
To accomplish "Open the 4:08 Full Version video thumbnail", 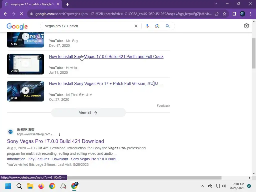I will (x=25, y=91).
